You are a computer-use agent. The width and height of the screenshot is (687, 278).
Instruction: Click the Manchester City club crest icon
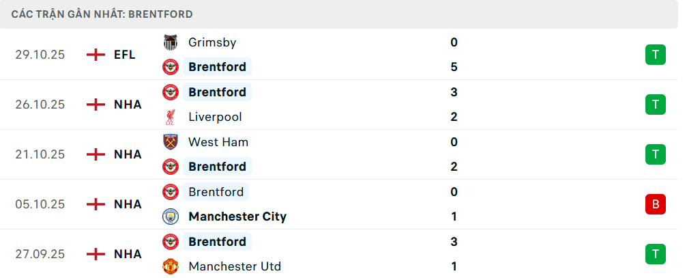[x=170, y=217]
